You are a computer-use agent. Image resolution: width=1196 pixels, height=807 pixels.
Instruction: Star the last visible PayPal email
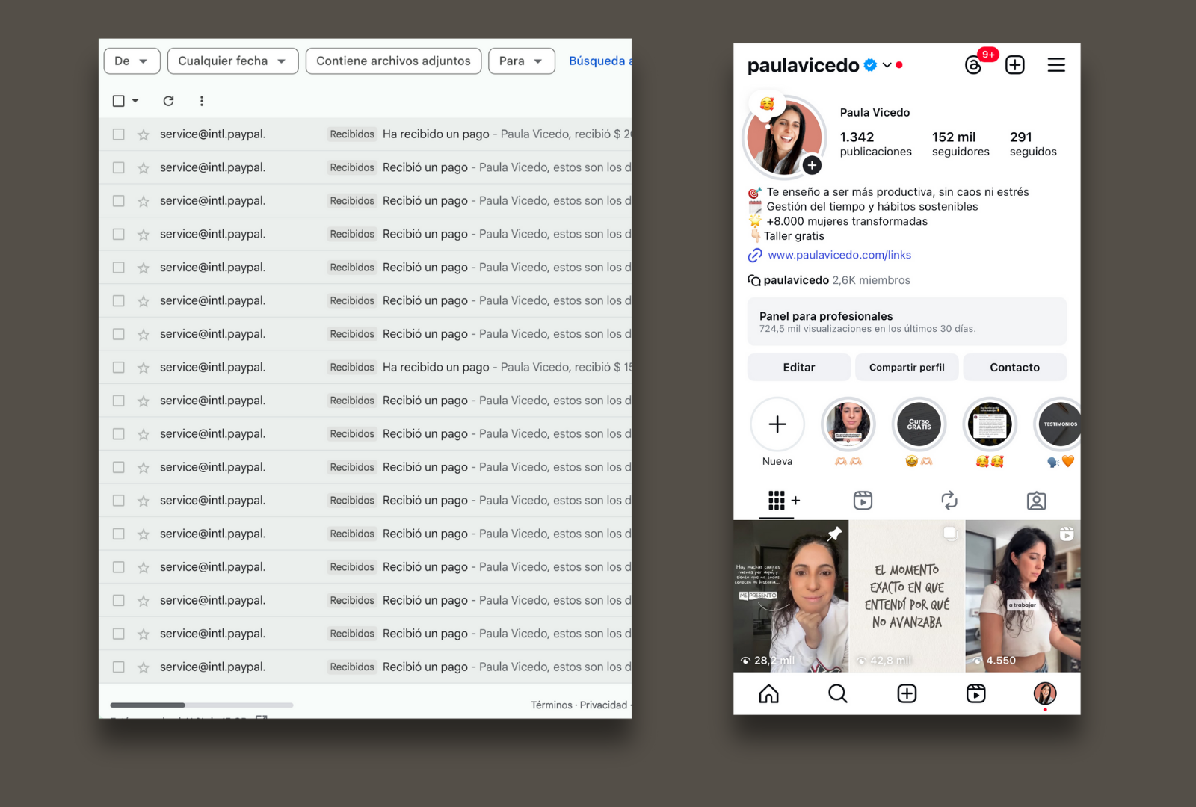click(x=144, y=667)
